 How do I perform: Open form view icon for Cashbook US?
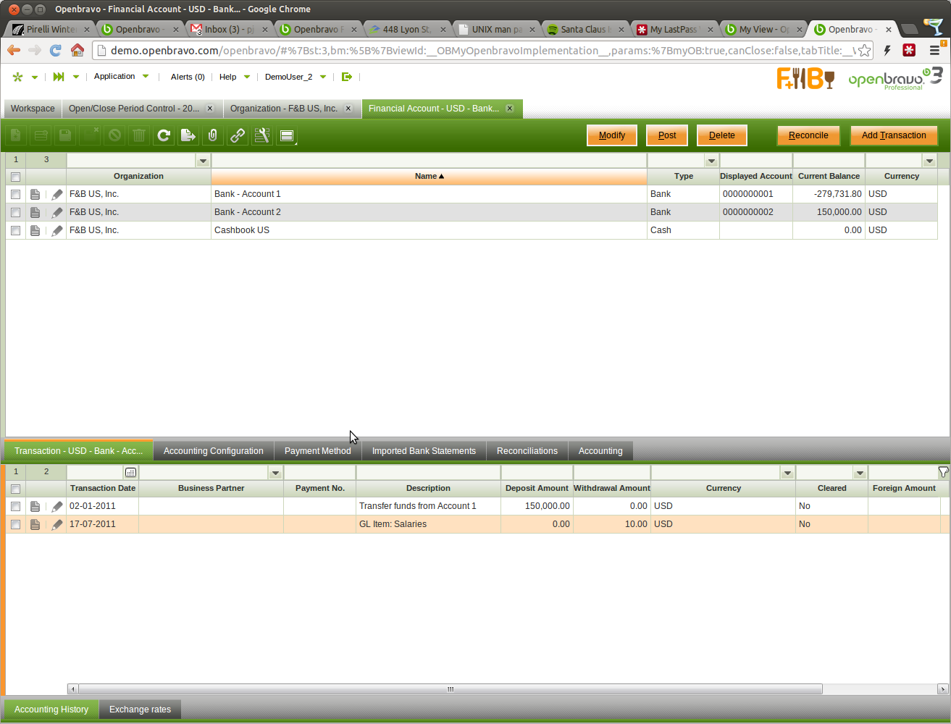click(x=35, y=230)
